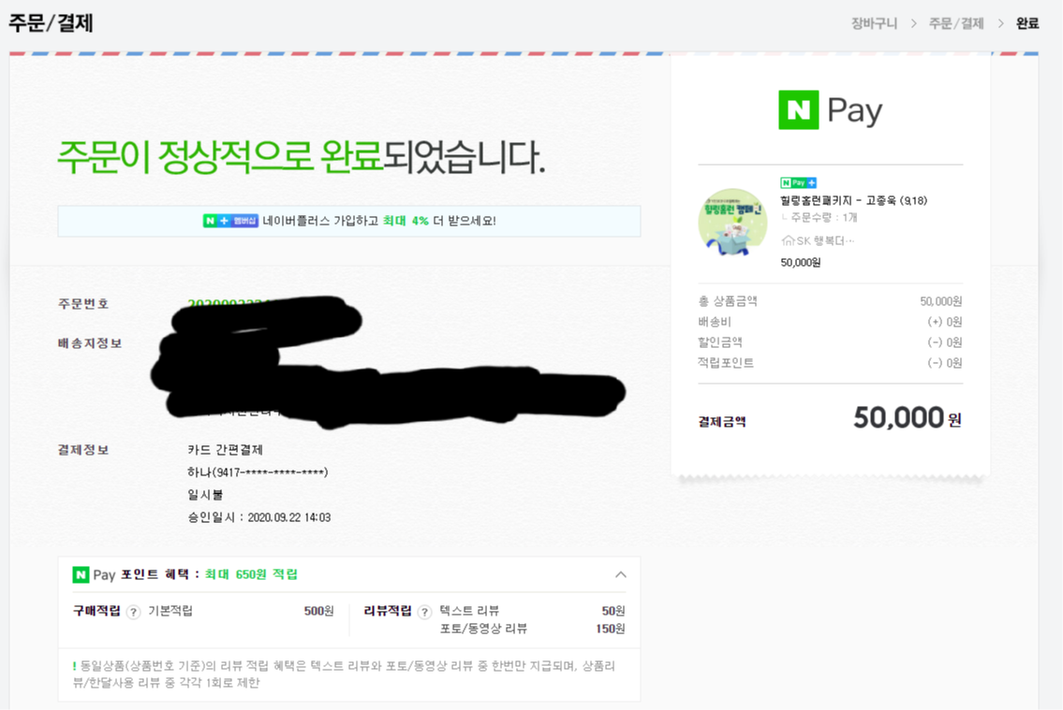The image size is (1063, 710).
Task: Go to 장바구니 breadcrumb step
Action: click(x=874, y=23)
